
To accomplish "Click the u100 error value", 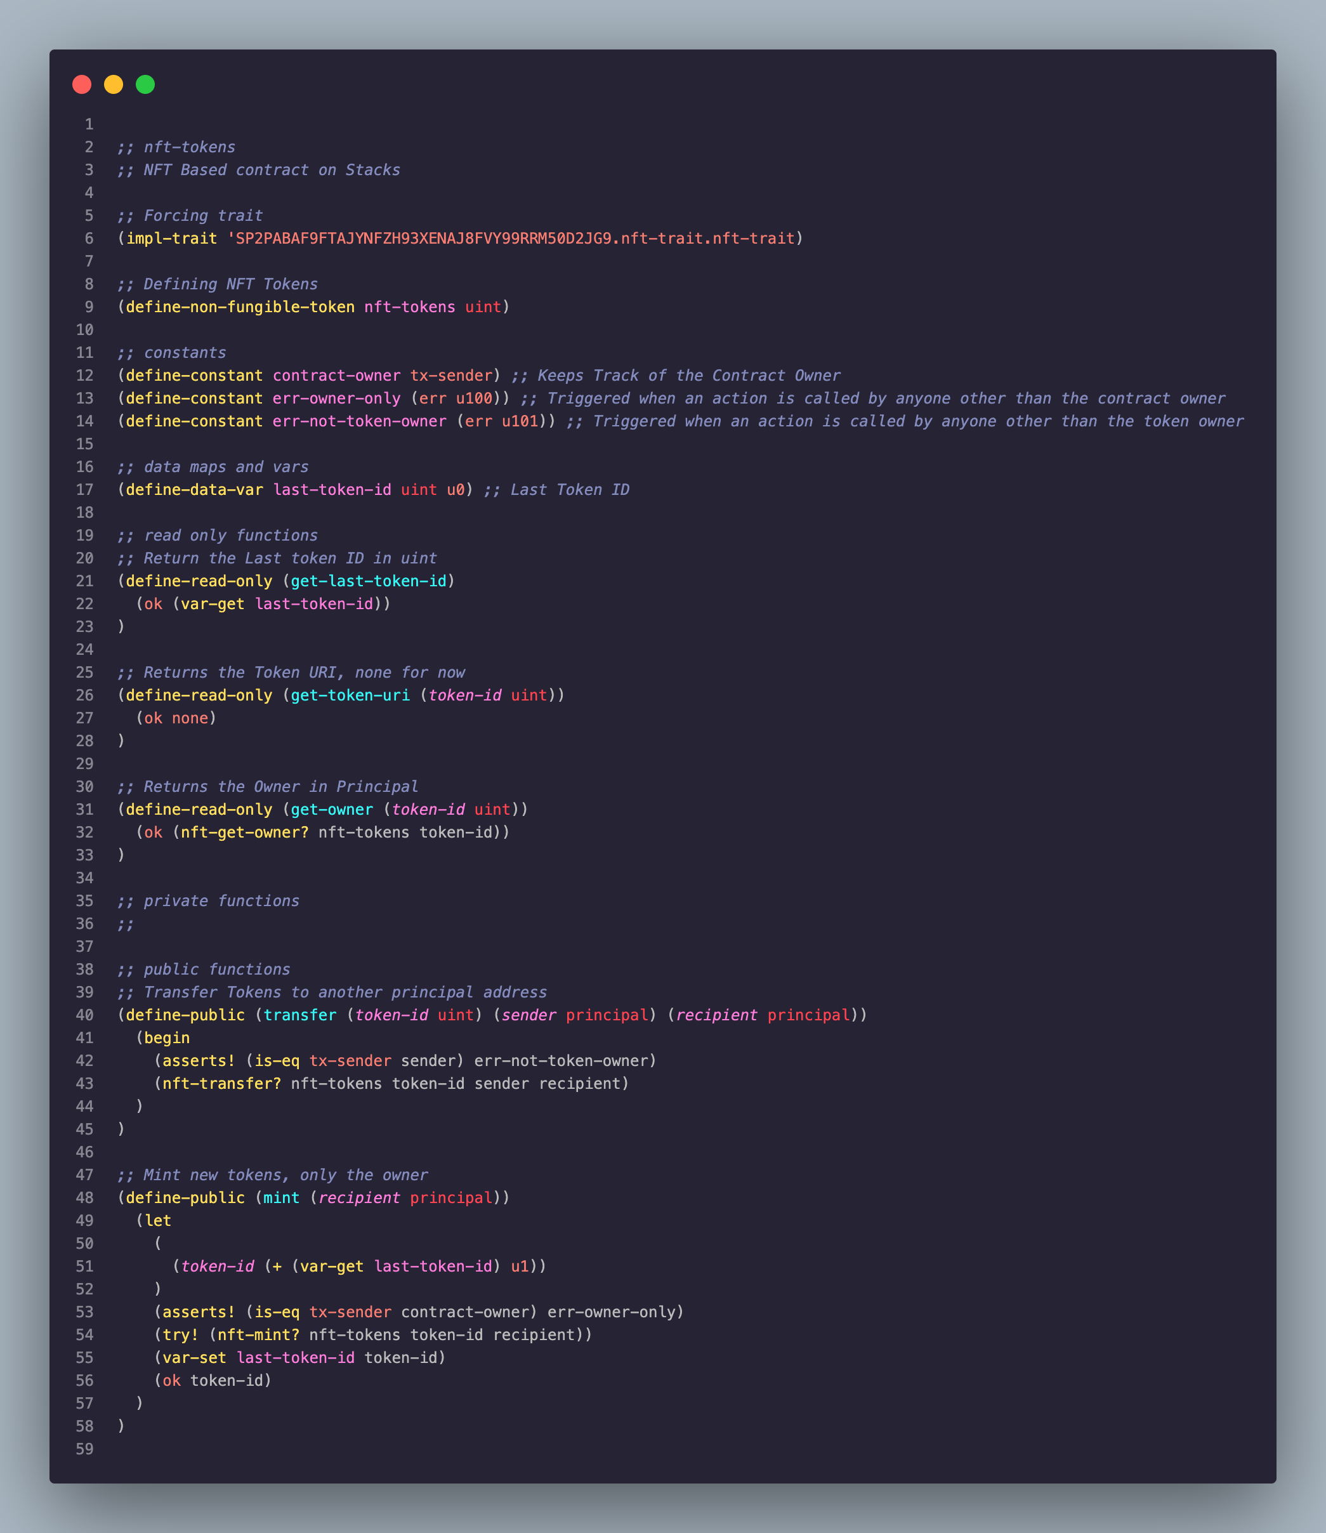I will pos(475,398).
